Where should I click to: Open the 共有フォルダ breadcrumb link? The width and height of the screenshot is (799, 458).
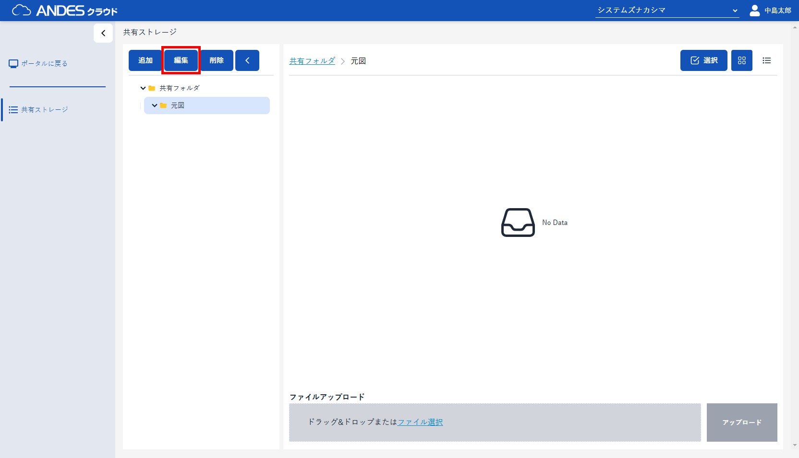[x=312, y=61]
